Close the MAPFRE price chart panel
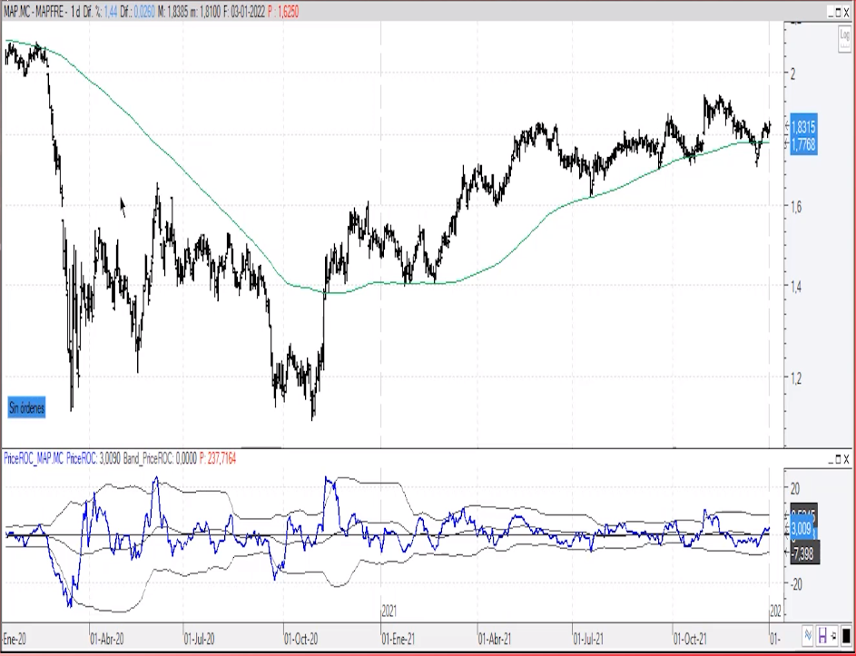This screenshot has width=856, height=656. pyautogui.click(x=848, y=12)
